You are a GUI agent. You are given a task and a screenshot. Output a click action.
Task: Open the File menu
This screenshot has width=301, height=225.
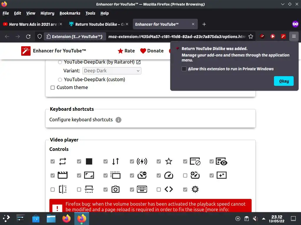(x=6, y=13)
